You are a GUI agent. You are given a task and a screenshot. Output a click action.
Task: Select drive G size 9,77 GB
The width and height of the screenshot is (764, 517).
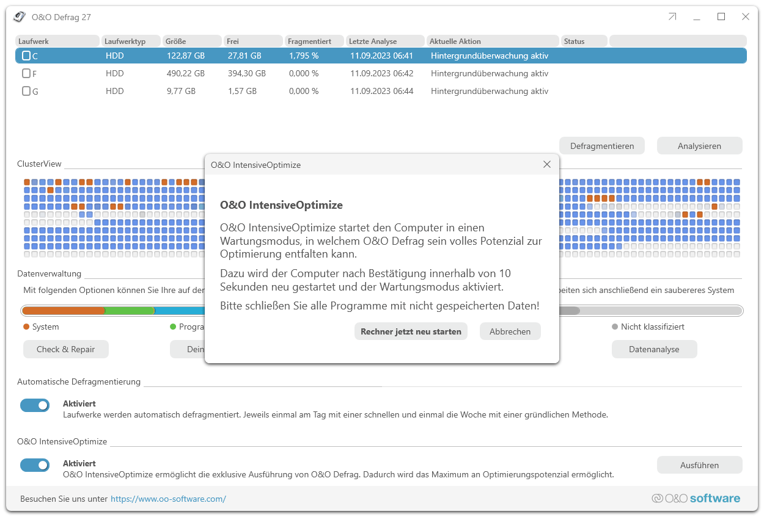181,91
